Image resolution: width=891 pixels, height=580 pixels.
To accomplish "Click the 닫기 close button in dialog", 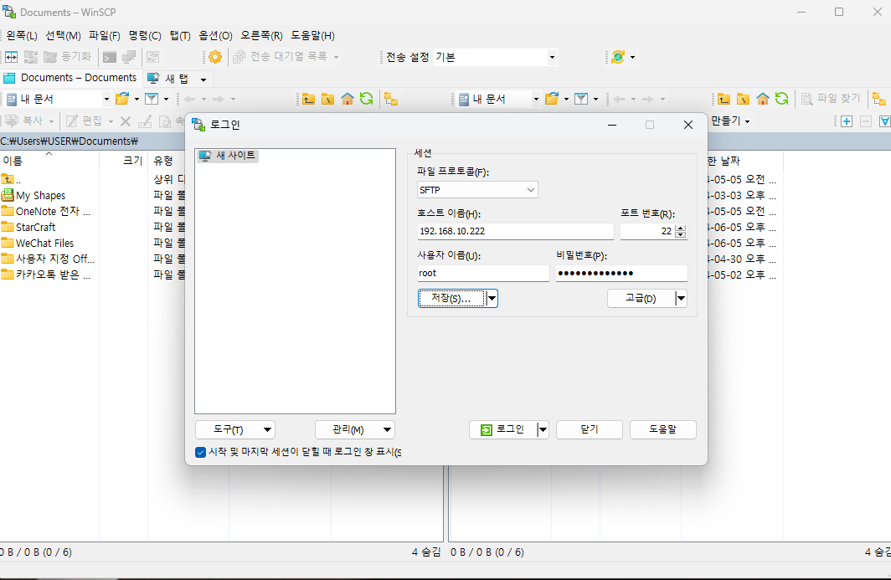I will pos(590,429).
